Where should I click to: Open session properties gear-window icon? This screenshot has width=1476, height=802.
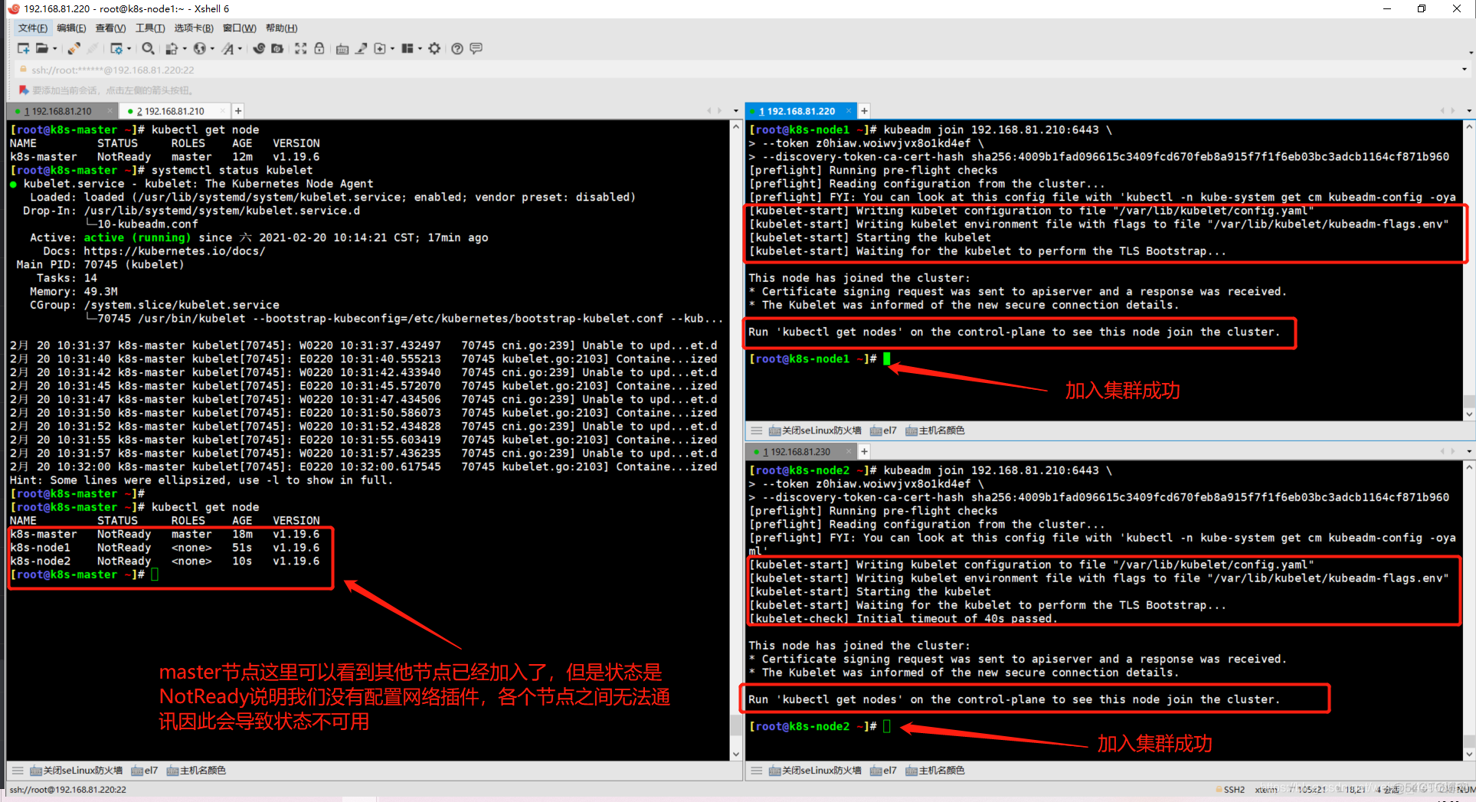click(116, 48)
